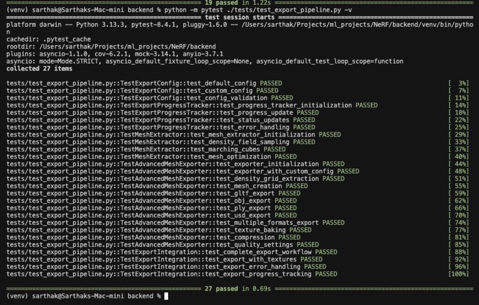Click the test_density_grid_extraction line
The image size is (479, 305).
tap(175, 179)
